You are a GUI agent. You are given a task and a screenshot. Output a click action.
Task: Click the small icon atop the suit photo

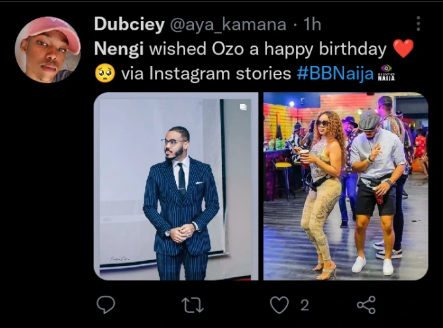pyautogui.click(x=243, y=106)
